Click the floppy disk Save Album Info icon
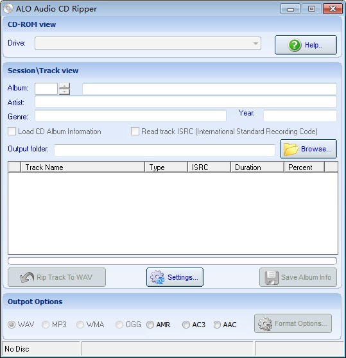The height and width of the screenshot is (358, 346). (x=272, y=278)
